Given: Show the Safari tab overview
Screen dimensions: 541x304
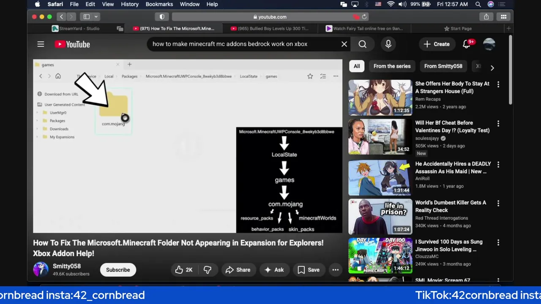Looking at the screenshot, I should pos(503,17).
